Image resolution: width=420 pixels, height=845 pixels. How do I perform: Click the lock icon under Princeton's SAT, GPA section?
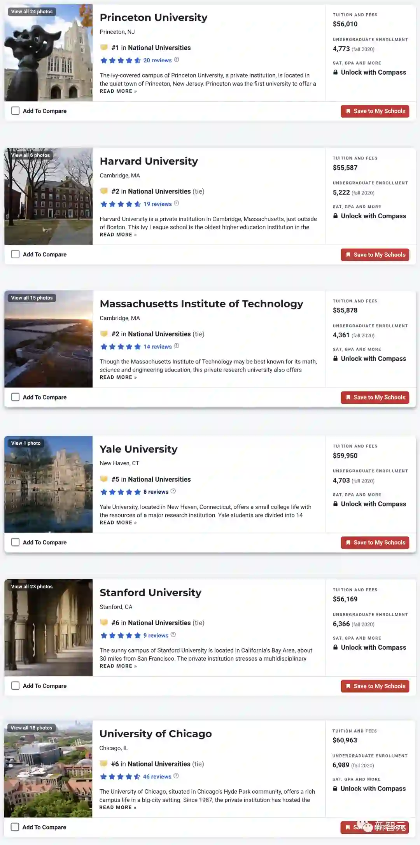coord(335,72)
